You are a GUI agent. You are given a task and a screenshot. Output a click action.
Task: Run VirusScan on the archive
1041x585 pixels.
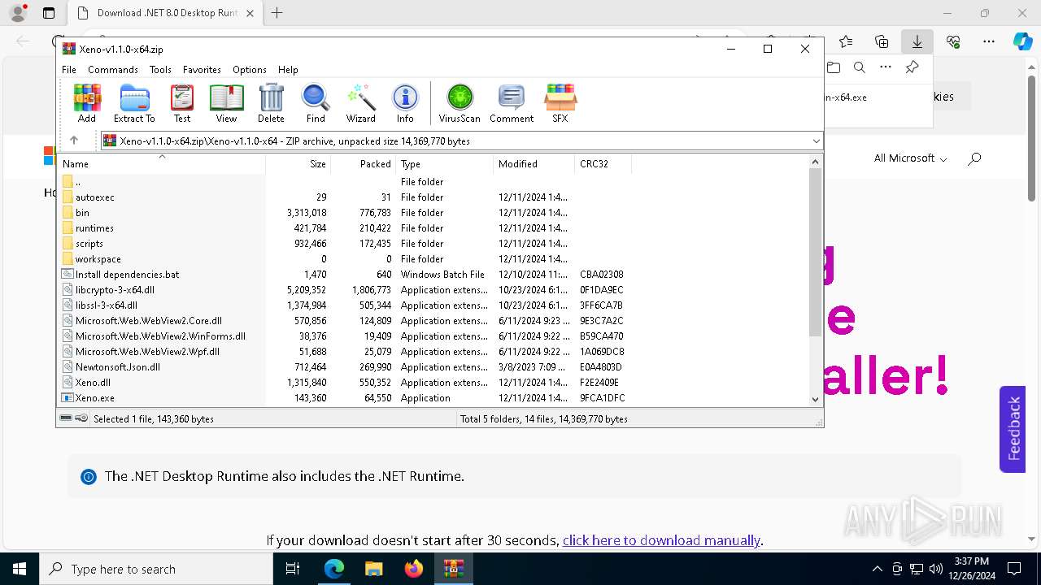[460, 103]
